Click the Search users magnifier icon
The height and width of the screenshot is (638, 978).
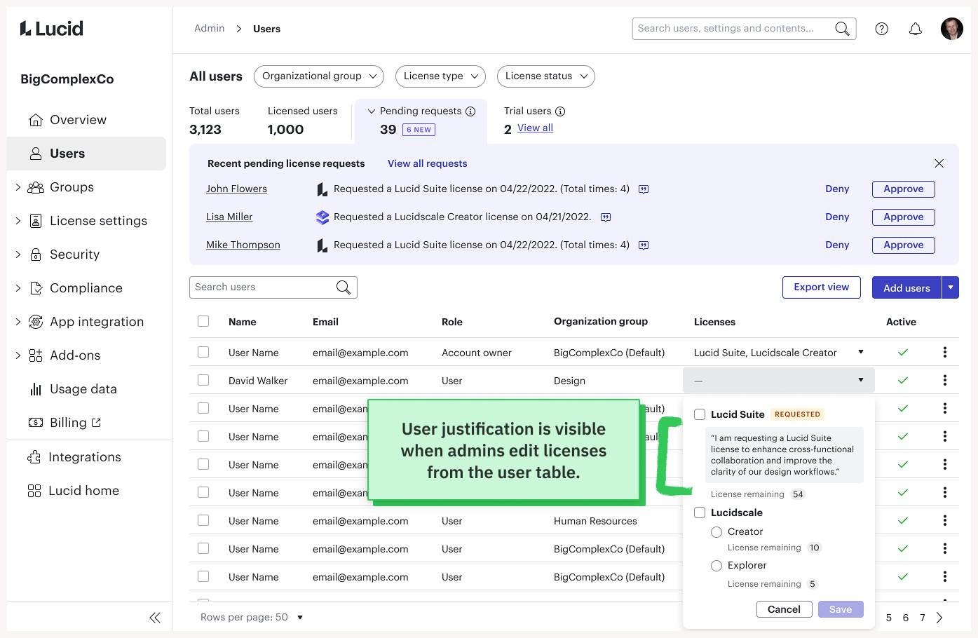click(344, 287)
